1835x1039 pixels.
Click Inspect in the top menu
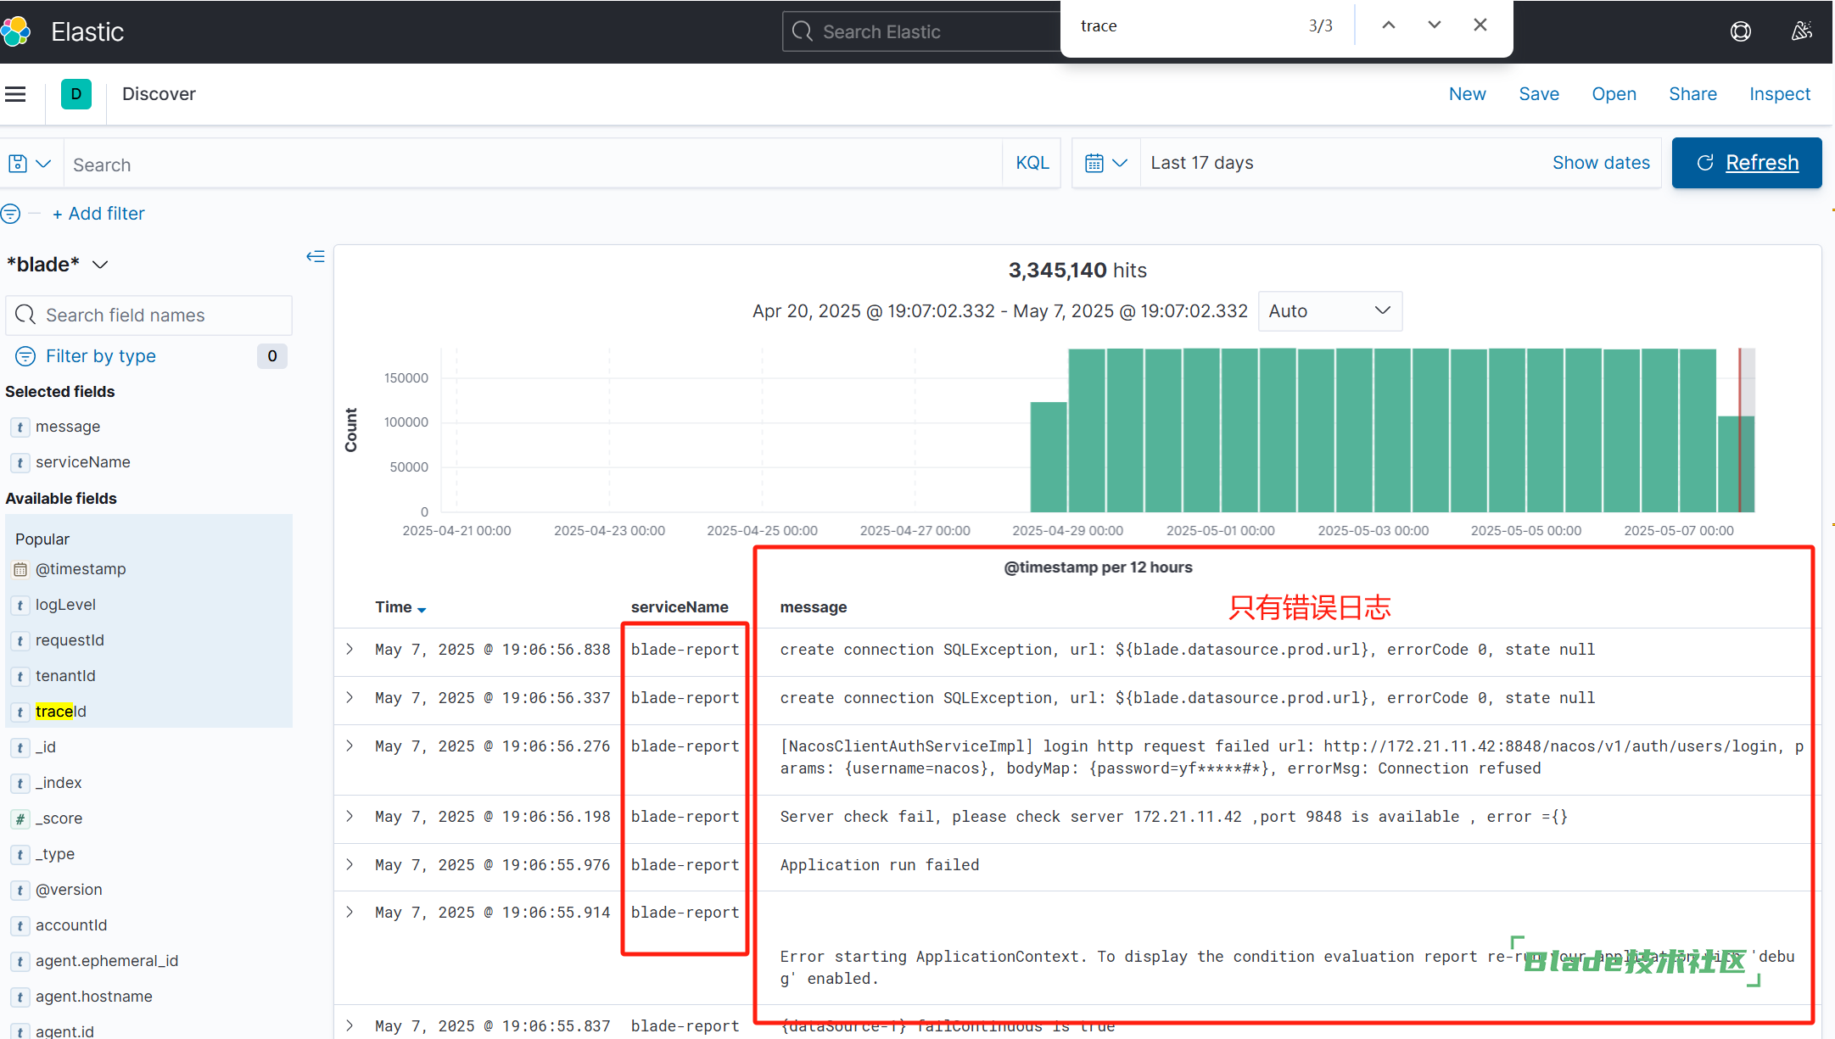click(1780, 94)
